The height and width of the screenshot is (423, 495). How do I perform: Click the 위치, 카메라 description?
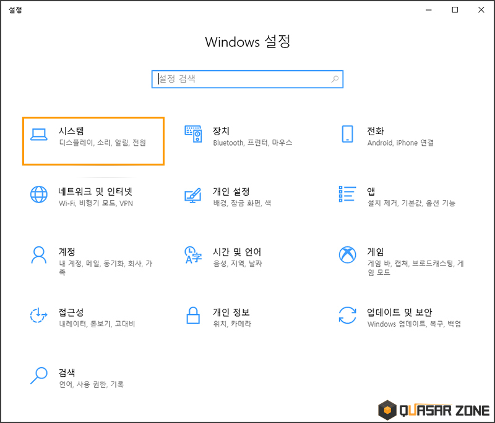[232, 324]
